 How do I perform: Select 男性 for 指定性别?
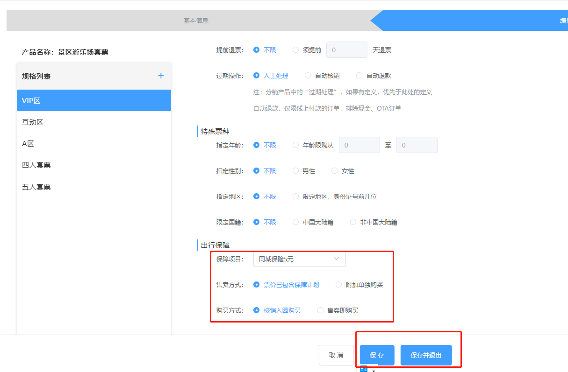[x=295, y=171]
